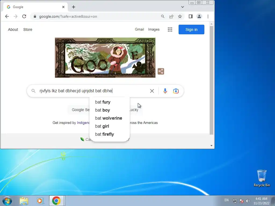Click the EN language indicator
Screen dimensions: 275x206
[x=226, y=200]
